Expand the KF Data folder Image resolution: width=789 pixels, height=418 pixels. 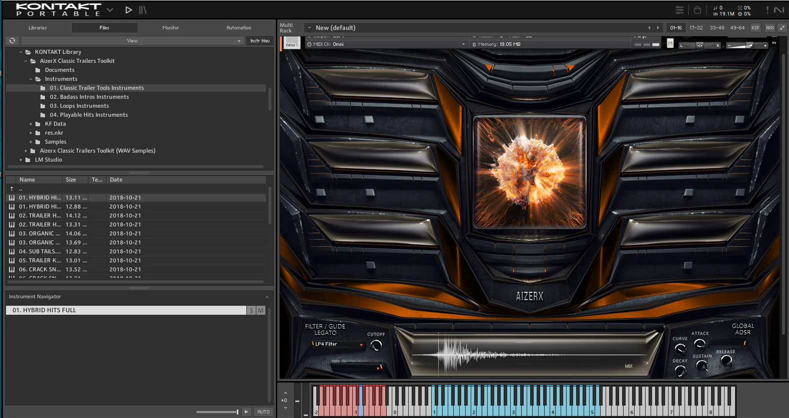[x=30, y=124]
